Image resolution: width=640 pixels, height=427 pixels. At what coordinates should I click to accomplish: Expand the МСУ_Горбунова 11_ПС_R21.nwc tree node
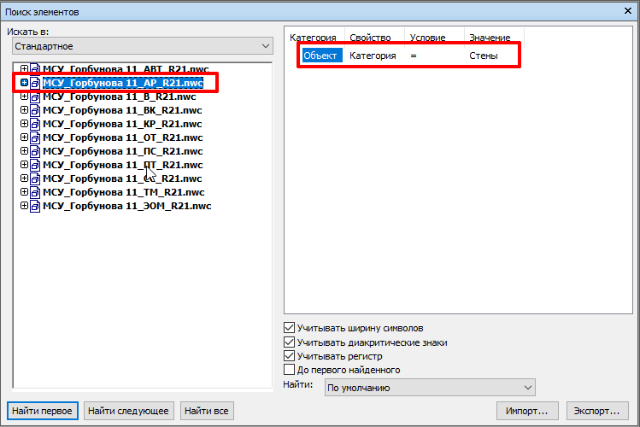[24, 151]
